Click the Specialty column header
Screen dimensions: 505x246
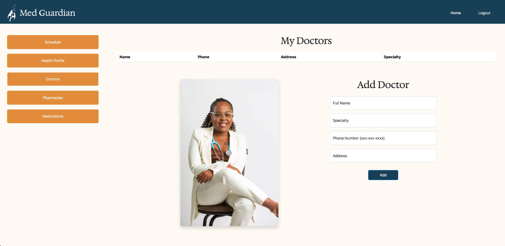pyautogui.click(x=392, y=57)
